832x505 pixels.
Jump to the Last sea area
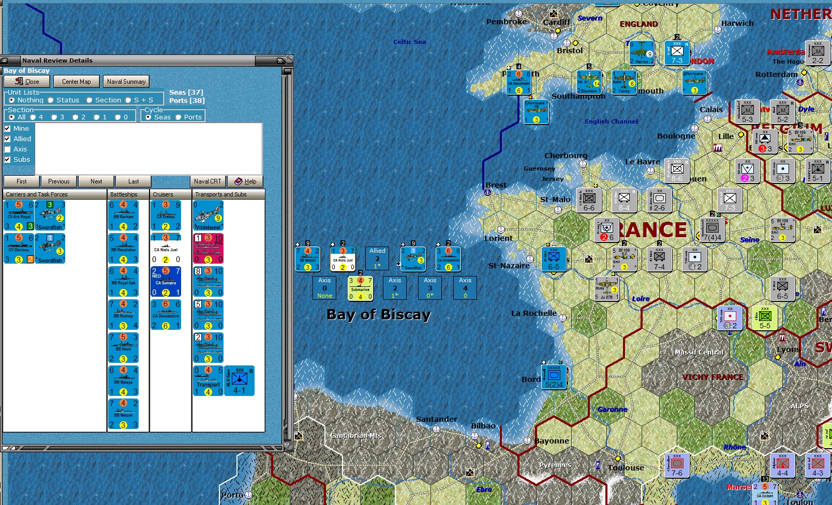[133, 181]
